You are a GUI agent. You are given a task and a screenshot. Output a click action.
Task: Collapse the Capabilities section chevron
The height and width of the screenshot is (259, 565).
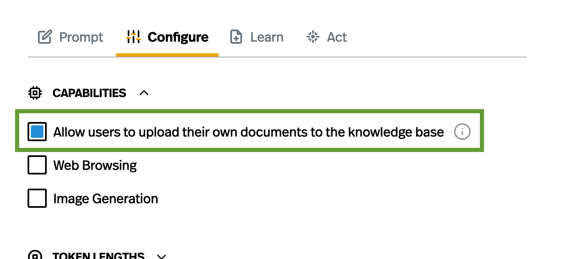tap(144, 93)
